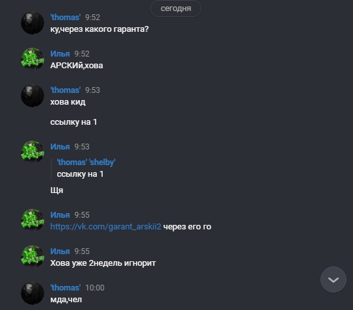Open Илья's avatar at 'Хова уже 2недель игнорит'
The width and height of the screenshot is (353, 310).
[x=33, y=257]
